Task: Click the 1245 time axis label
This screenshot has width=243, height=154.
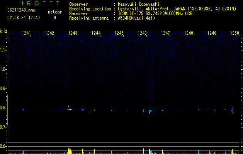Action: click(119, 33)
